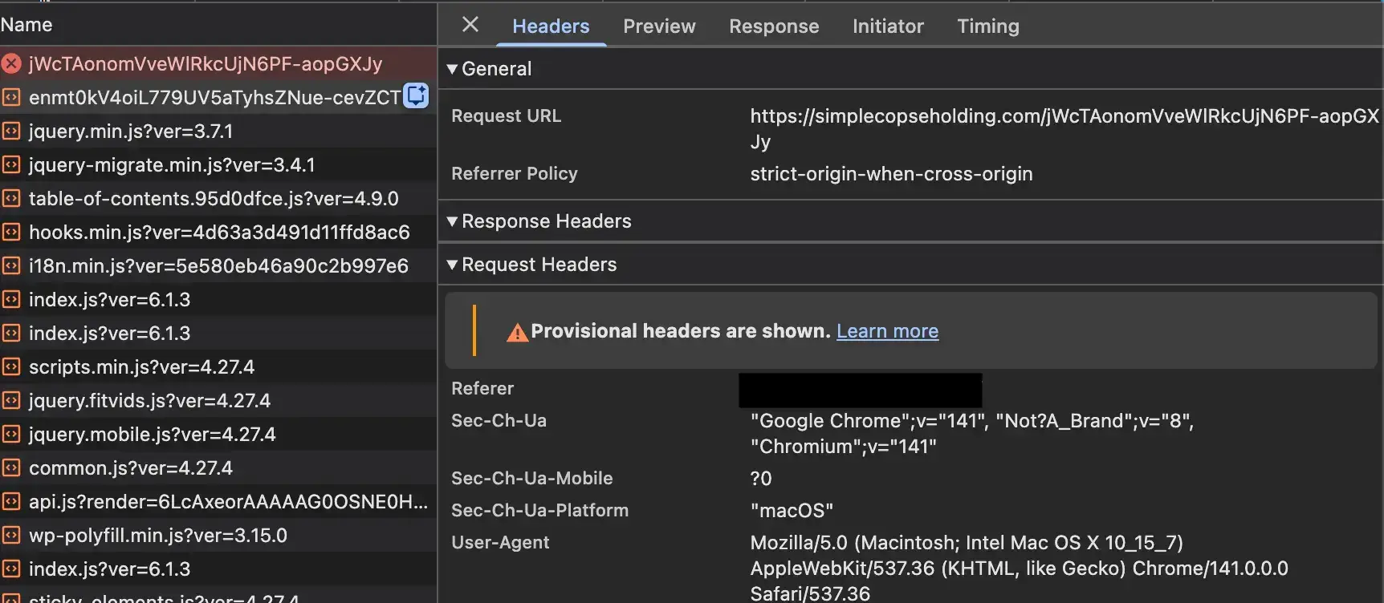1384x603 pixels.
Task: Collapse the General section
Action: coord(452,69)
